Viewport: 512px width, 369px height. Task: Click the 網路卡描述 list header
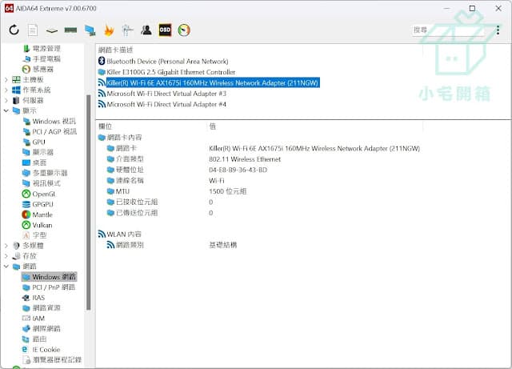(x=115, y=50)
